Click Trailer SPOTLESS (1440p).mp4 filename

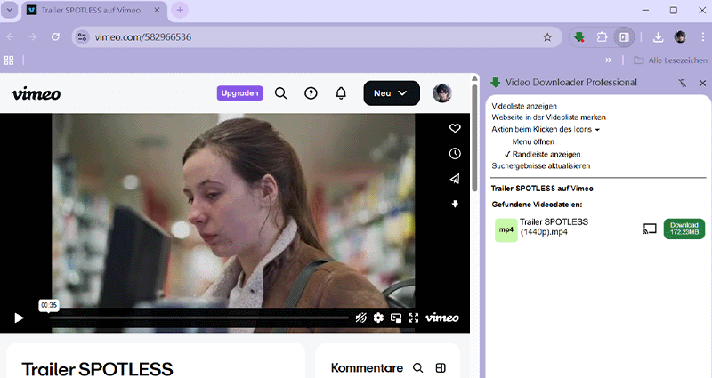pos(554,227)
